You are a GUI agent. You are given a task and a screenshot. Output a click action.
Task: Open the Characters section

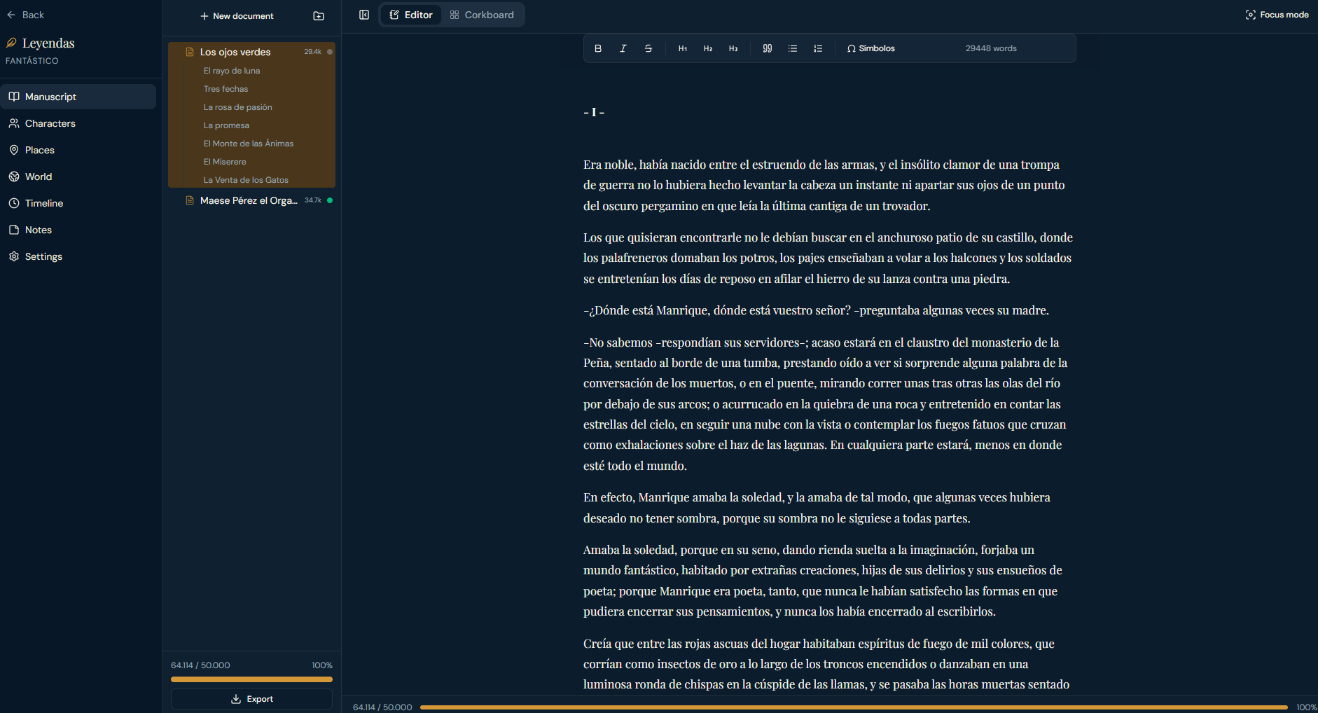coord(78,123)
